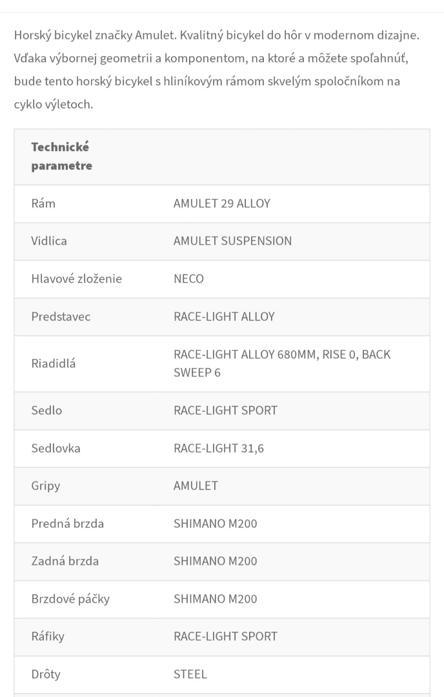Select the Gripy row label
This screenshot has height=697, width=444.
tap(45, 485)
